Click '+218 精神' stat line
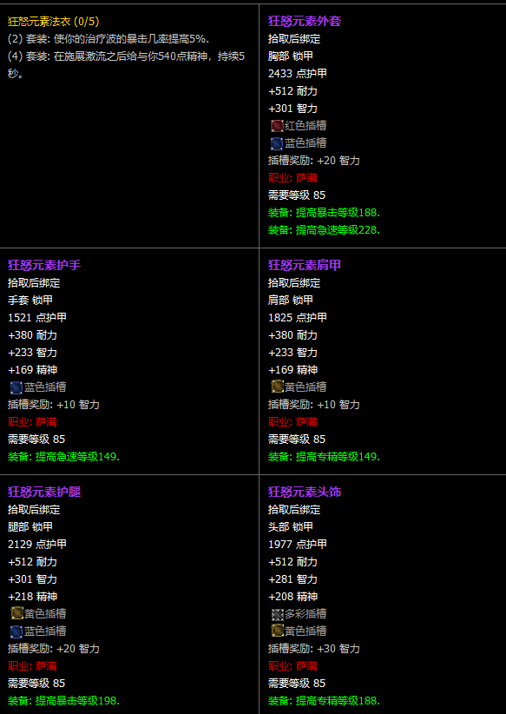Image resolution: width=506 pixels, height=714 pixels. [x=32, y=597]
